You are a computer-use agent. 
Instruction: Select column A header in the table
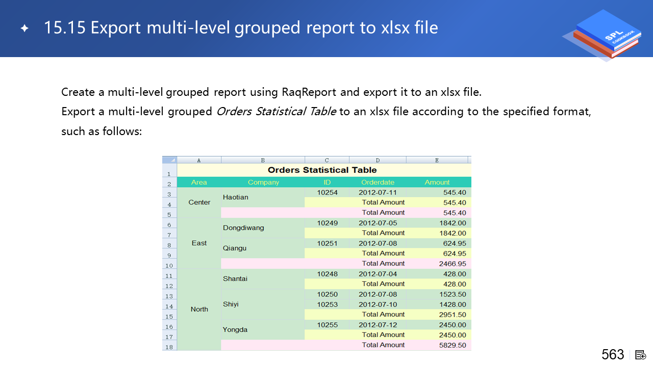coord(199,160)
